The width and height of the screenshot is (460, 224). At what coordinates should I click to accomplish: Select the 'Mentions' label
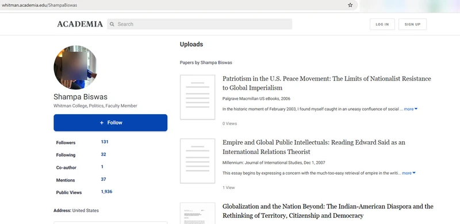pos(66,180)
